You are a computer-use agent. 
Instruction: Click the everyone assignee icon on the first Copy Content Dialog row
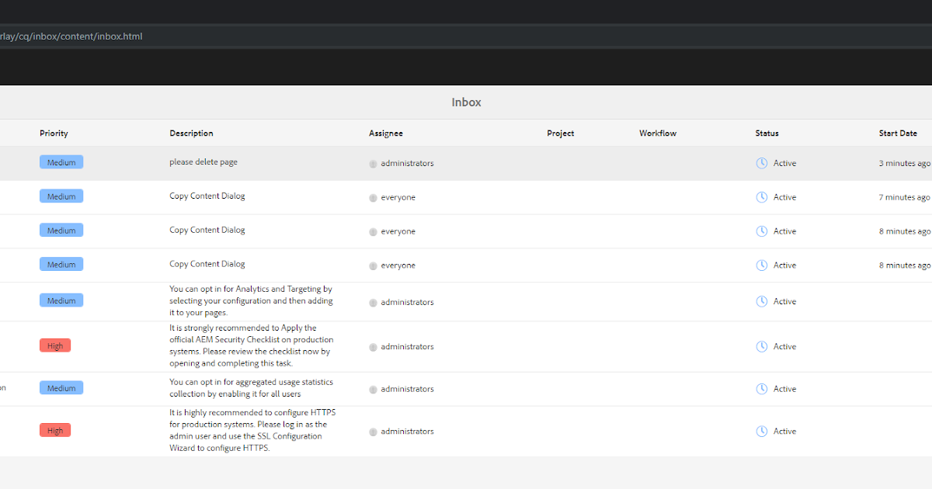point(373,197)
